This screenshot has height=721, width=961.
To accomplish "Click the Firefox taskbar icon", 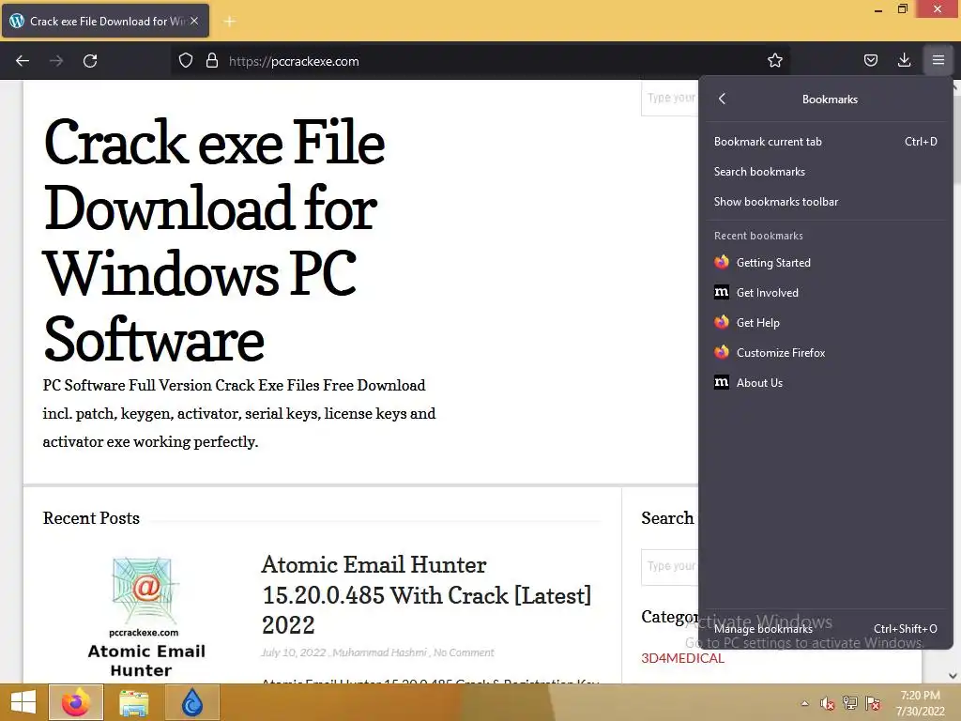I will pos(76,702).
